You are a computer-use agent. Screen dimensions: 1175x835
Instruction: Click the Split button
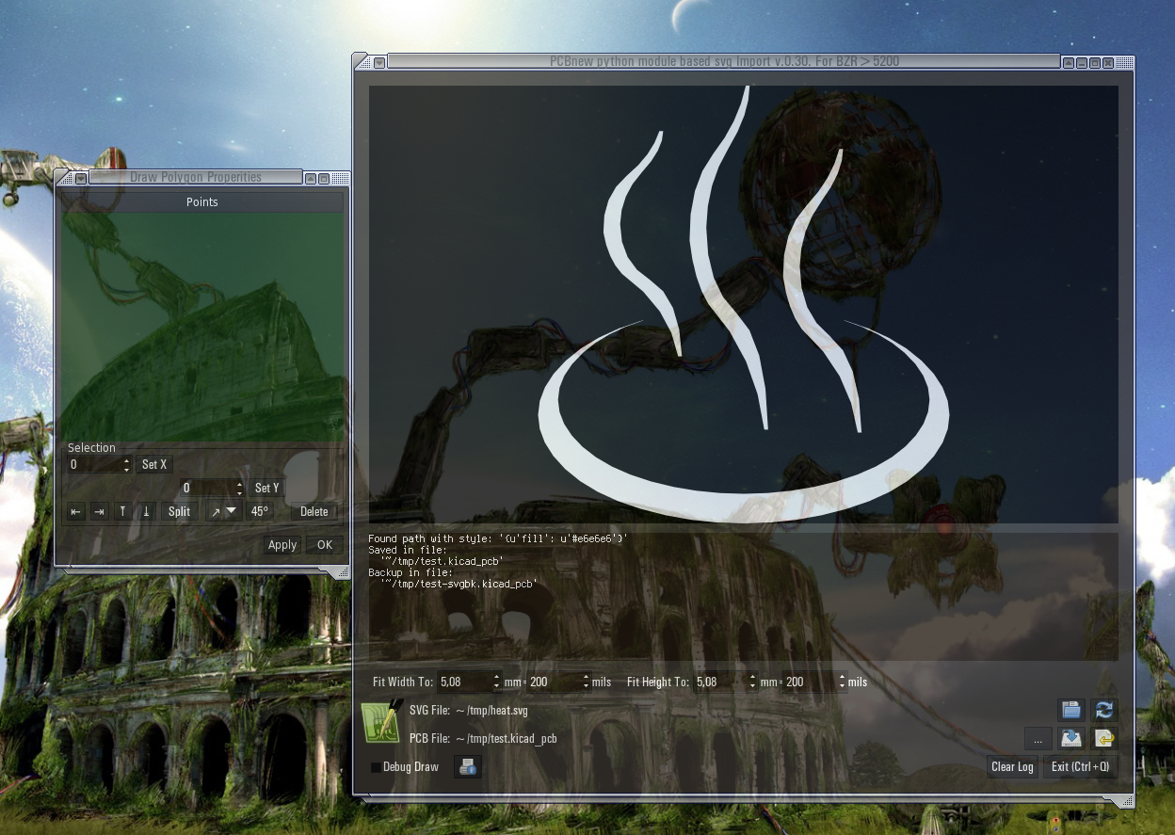click(x=179, y=512)
